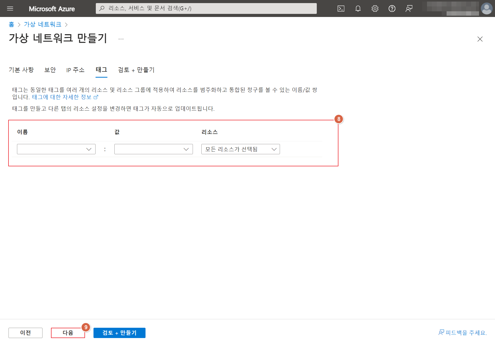Switch to the 기본 사항 tab
This screenshot has width=495, height=346.
point(21,70)
